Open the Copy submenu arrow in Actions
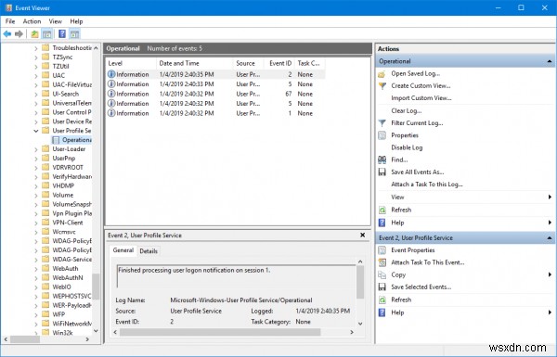This screenshot has width=557, height=357. [550, 274]
